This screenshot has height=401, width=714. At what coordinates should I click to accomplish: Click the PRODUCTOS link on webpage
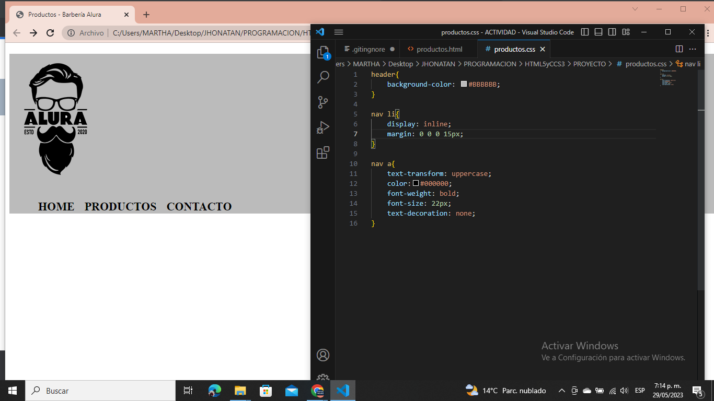point(121,206)
